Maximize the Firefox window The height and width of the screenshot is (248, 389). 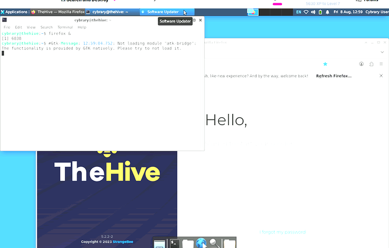(379, 42)
